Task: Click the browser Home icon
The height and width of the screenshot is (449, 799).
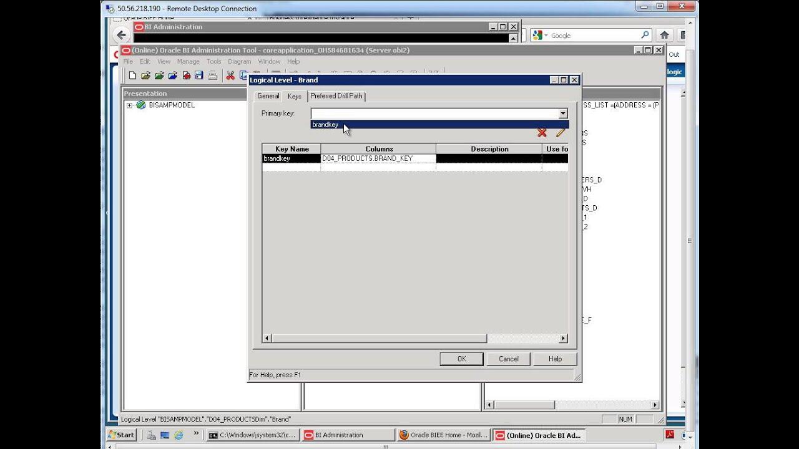Action: pos(665,36)
